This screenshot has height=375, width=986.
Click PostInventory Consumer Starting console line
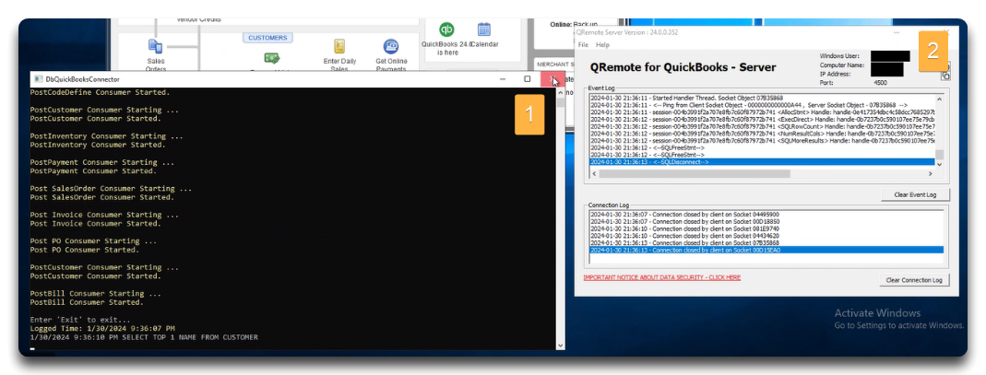pyautogui.click(x=107, y=135)
